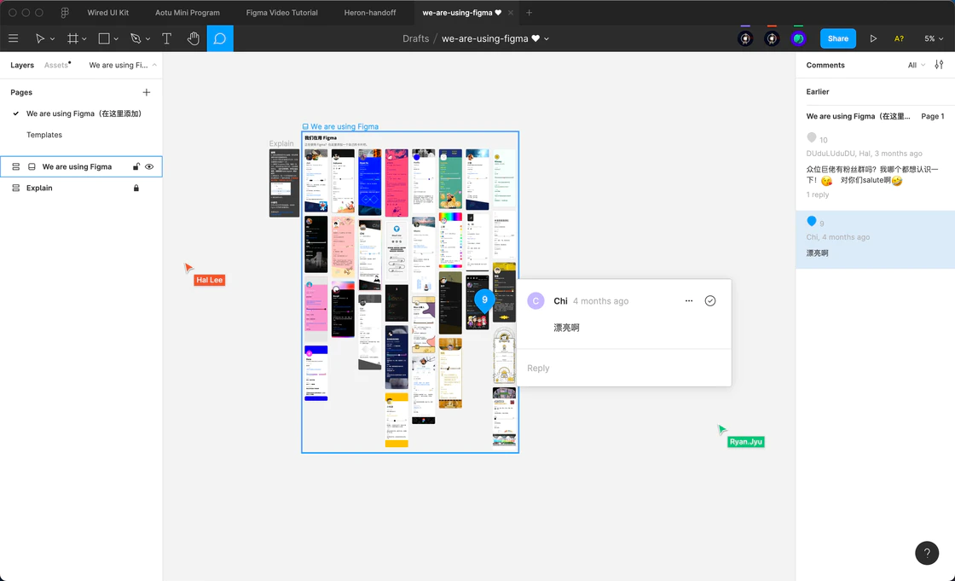Click third collaborator avatar with green bar
The width and height of the screenshot is (955, 581).
tap(798, 38)
